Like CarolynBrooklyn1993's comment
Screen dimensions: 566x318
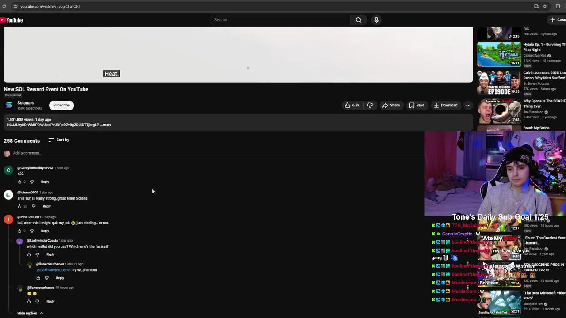point(19,182)
